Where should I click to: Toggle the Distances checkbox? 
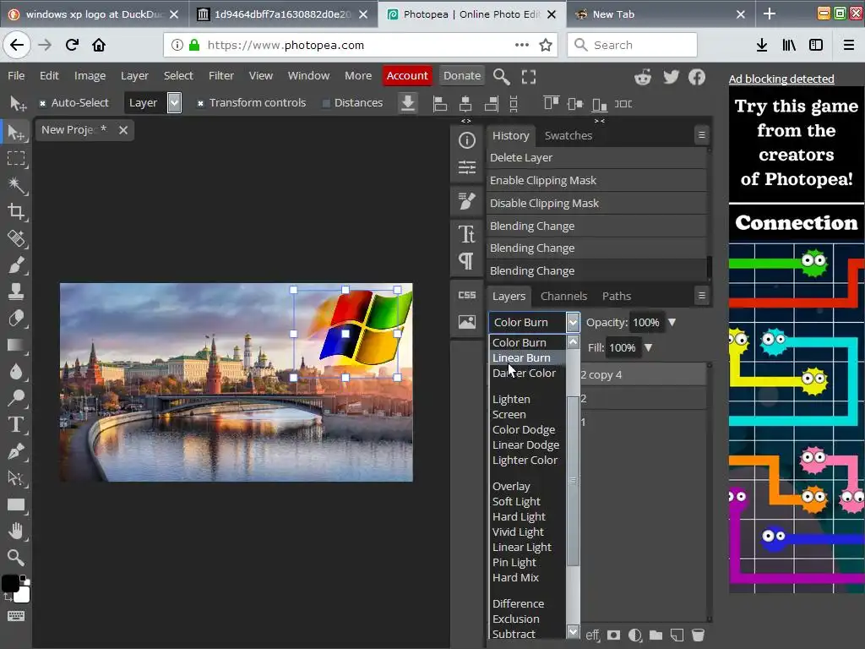[x=326, y=103]
